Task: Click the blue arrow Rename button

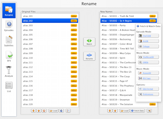Action: (89, 56)
